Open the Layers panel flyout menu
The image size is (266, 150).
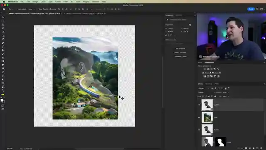click(264, 84)
